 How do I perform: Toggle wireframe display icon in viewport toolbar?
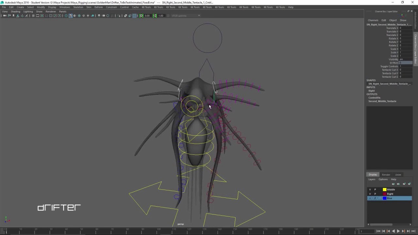66,16
